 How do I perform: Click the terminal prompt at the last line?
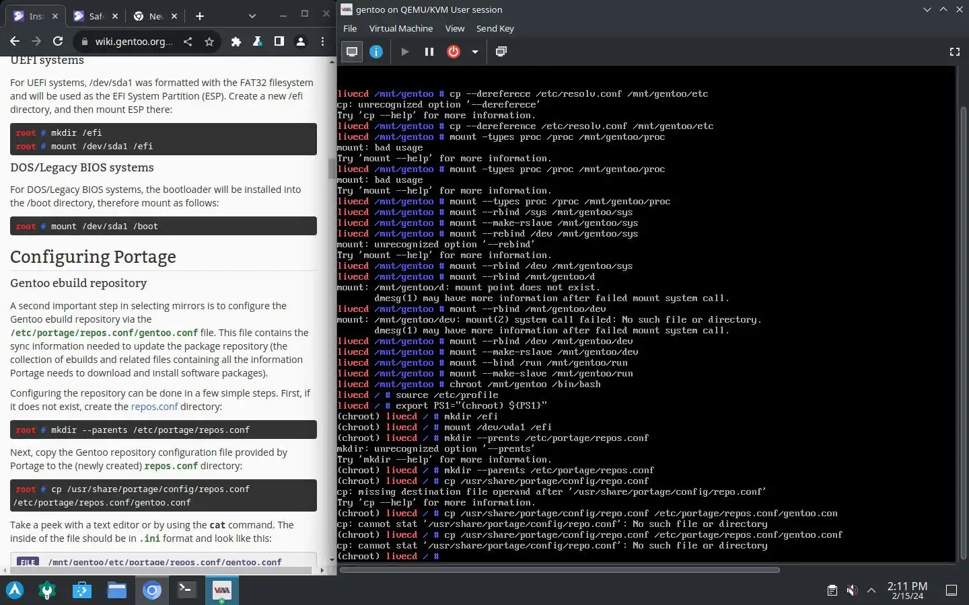point(388,556)
